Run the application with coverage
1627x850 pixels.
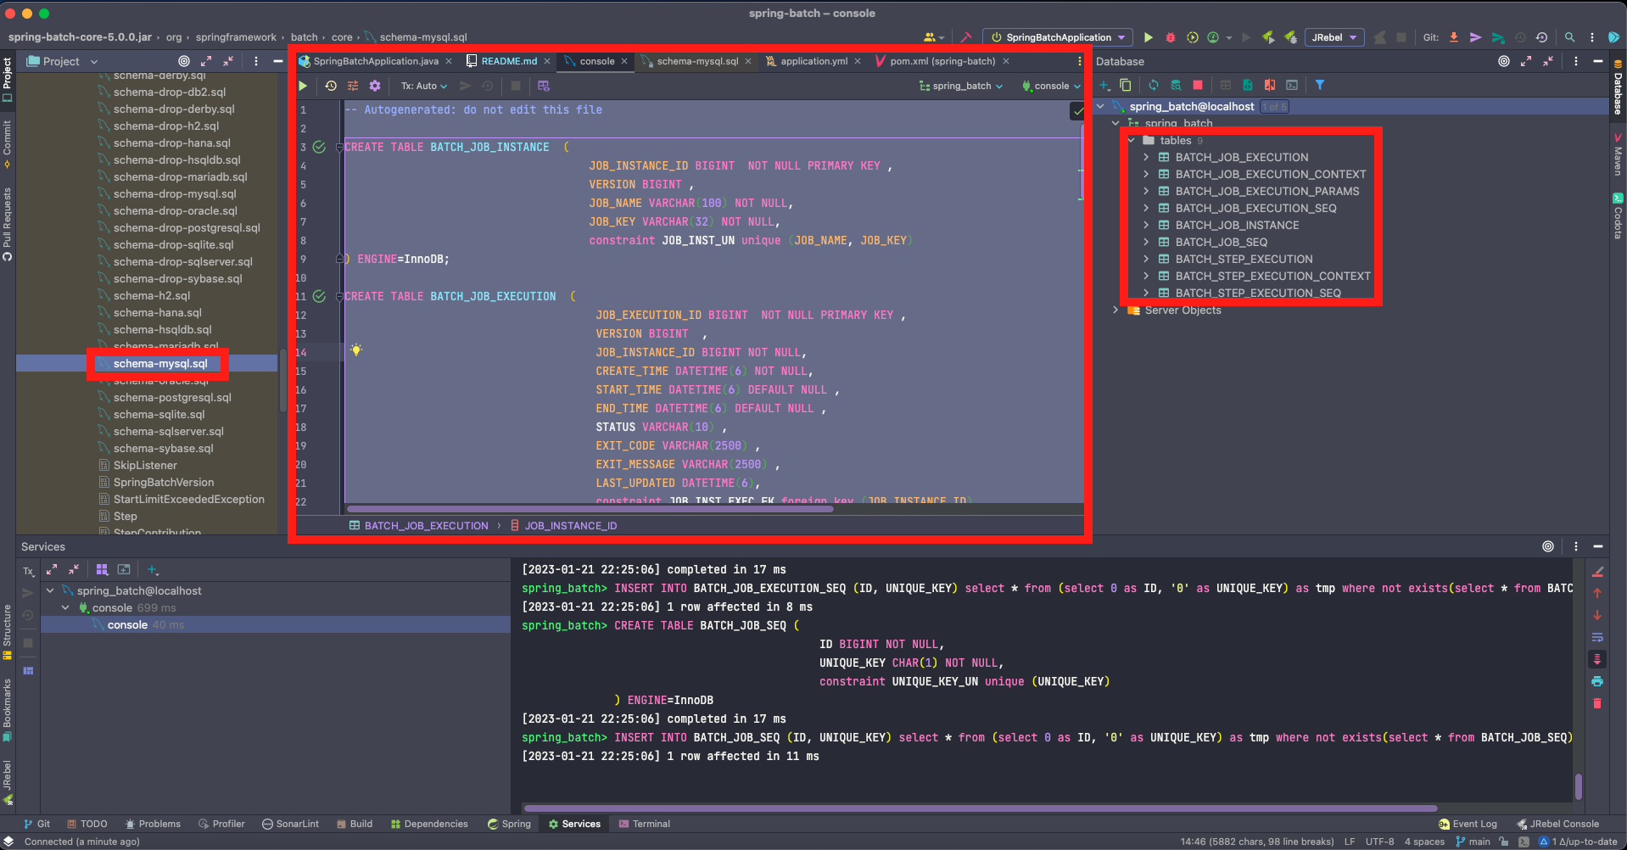point(1193,37)
